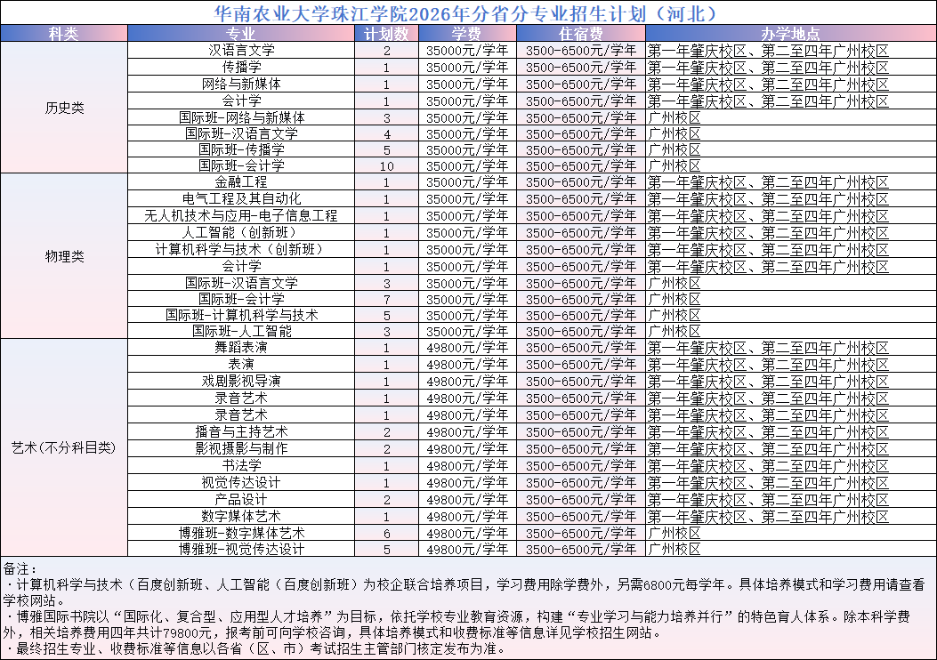Select the 博雅班-视觉传达设计 major cell
Image resolution: width=937 pixels, height=660 pixels.
tap(241, 548)
